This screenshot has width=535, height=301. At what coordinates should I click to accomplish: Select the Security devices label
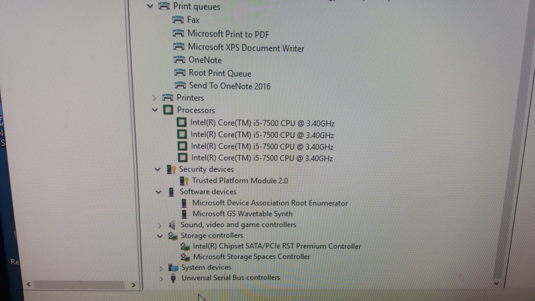[x=206, y=169]
